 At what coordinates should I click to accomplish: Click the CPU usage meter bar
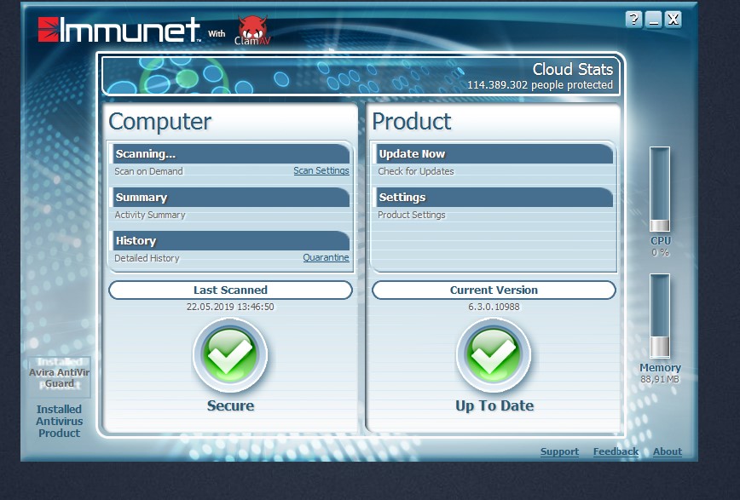[660, 189]
